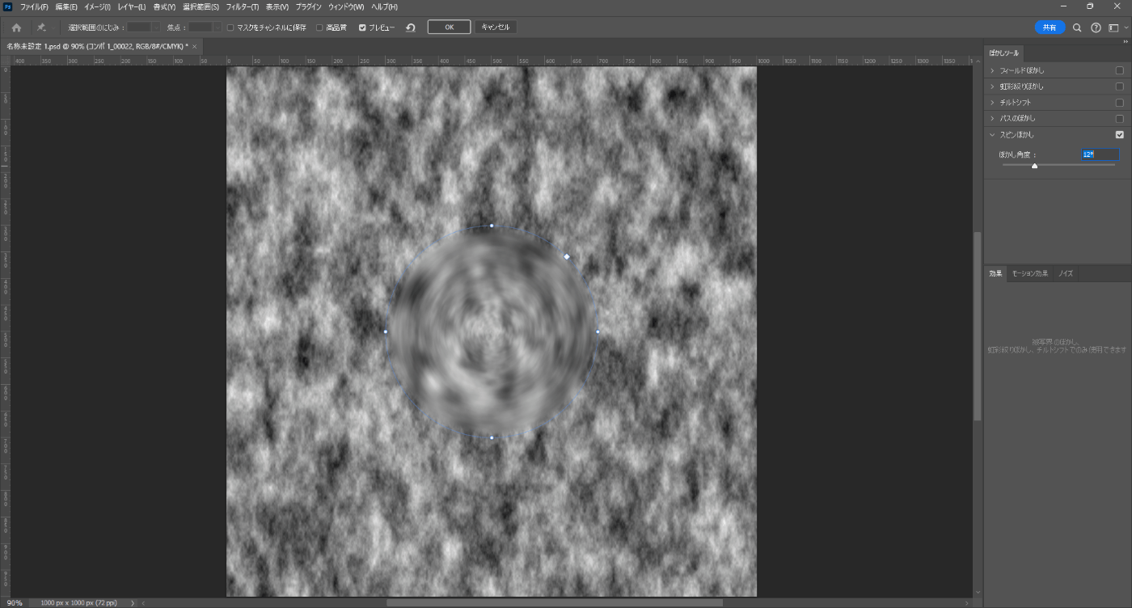The height and width of the screenshot is (608, 1132).
Task: Click the ぼかし角度 value field
Action: [1100, 154]
